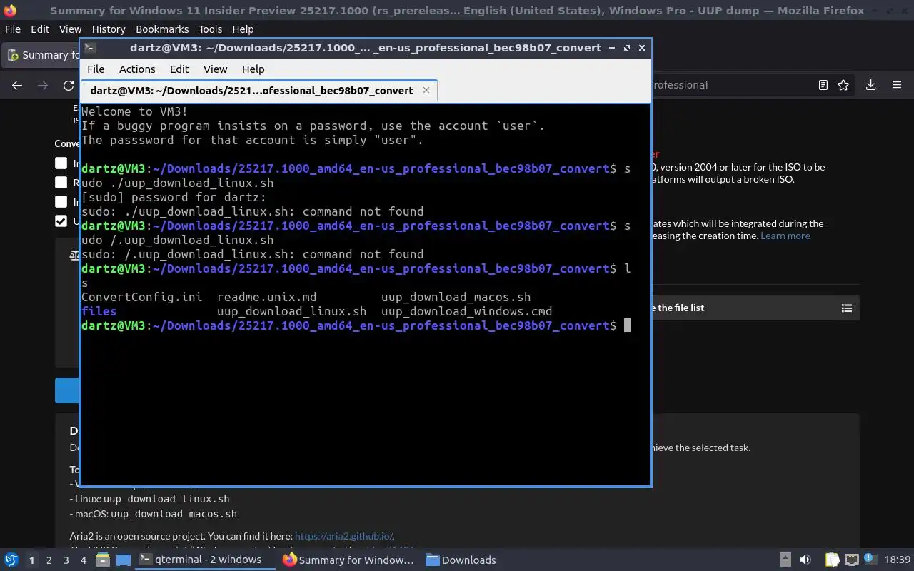Switch to workspace 4
The width and height of the screenshot is (914, 571).
coord(83,560)
